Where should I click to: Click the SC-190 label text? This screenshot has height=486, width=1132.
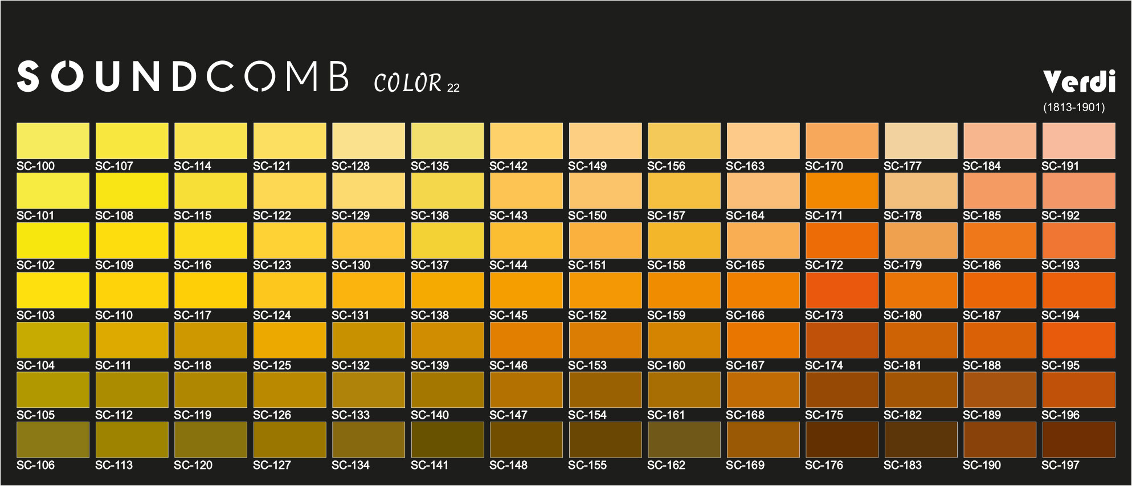tap(982, 465)
